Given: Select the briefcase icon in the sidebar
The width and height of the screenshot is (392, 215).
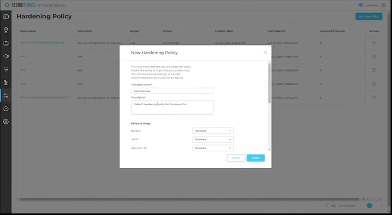Looking at the screenshot, I should click(6, 43).
